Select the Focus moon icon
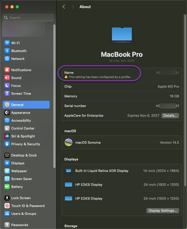This screenshot has height=229, width=187. tap(7, 86)
